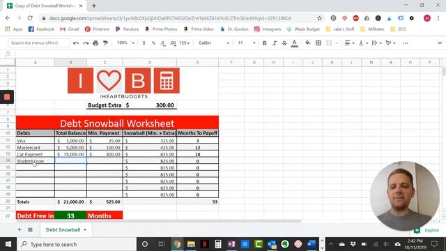Image resolution: width=446 pixels, height=251 pixels.
Task: Click the Undo icon in toolbar
Action: coord(76,43)
